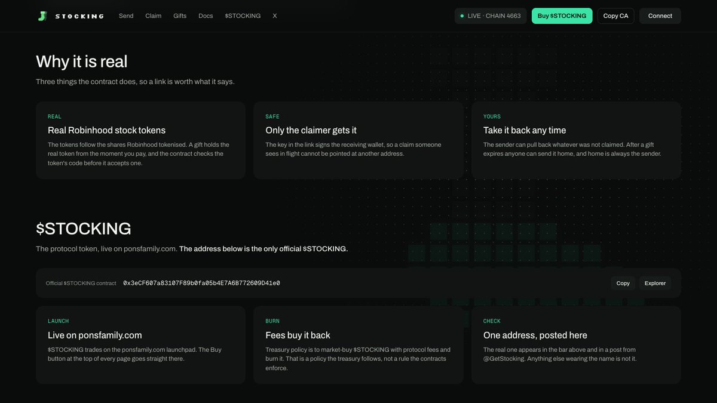Click the STOCKING wordmark in the header
Image resolution: width=717 pixels, height=403 pixels.
pyautogui.click(x=79, y=16)
